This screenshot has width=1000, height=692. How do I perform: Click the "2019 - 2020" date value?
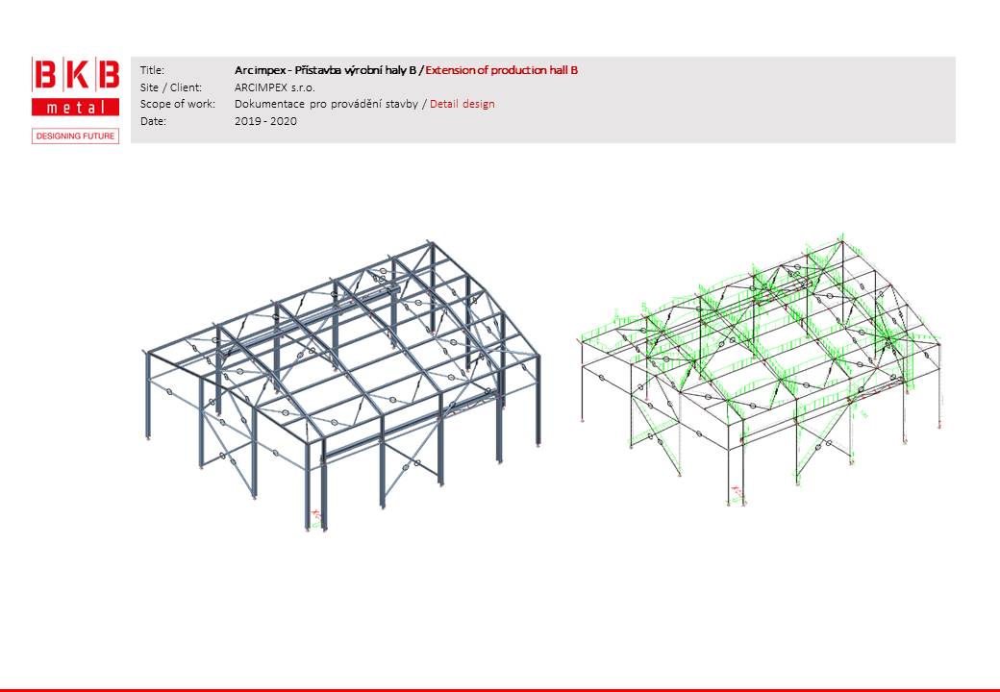(x=265, y=121)
